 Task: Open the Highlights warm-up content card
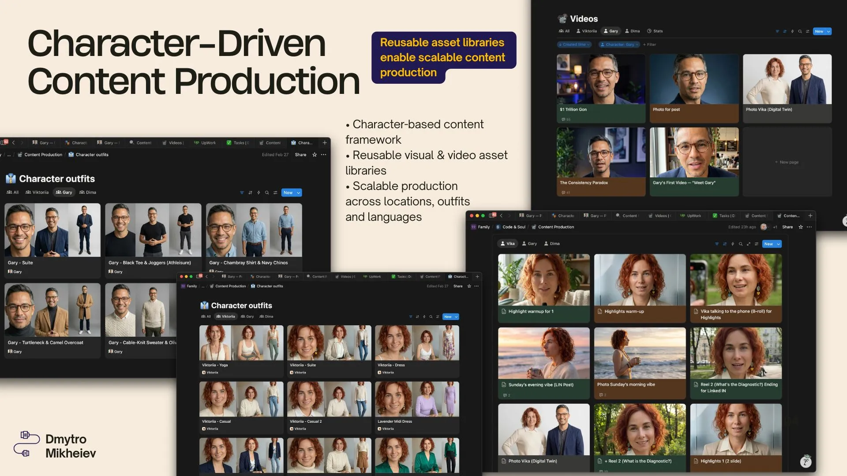640,289
